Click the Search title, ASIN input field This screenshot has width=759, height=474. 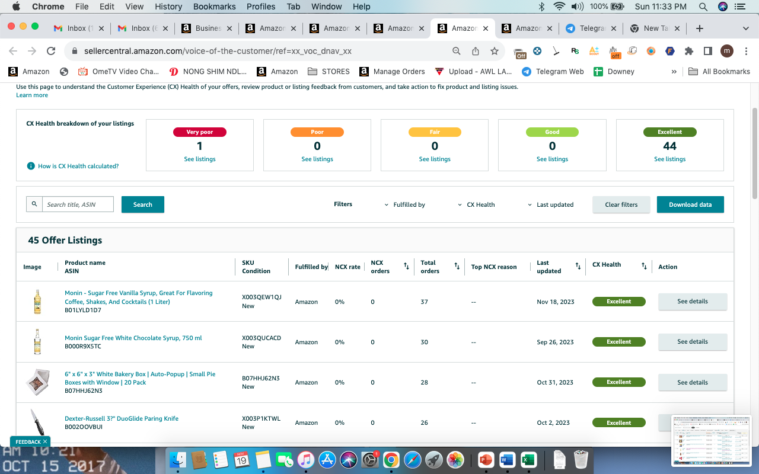(x=78, y=204)
